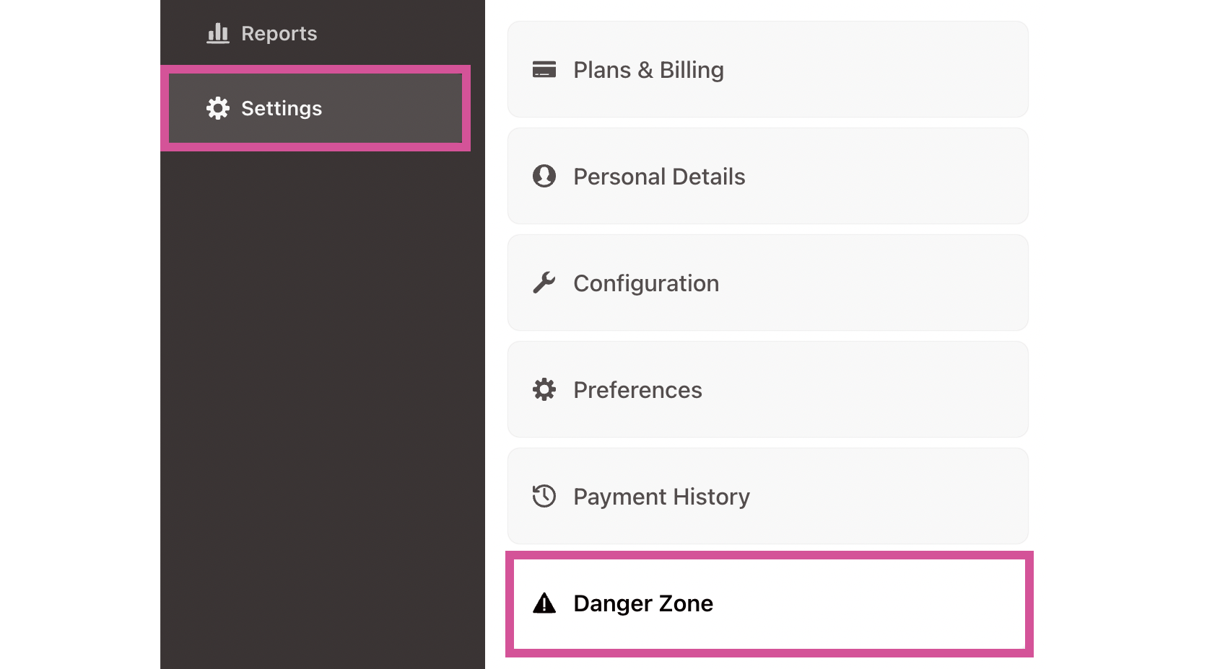
Task: Click the Danger Zone warning triangle icon
Action: point(544,603)
